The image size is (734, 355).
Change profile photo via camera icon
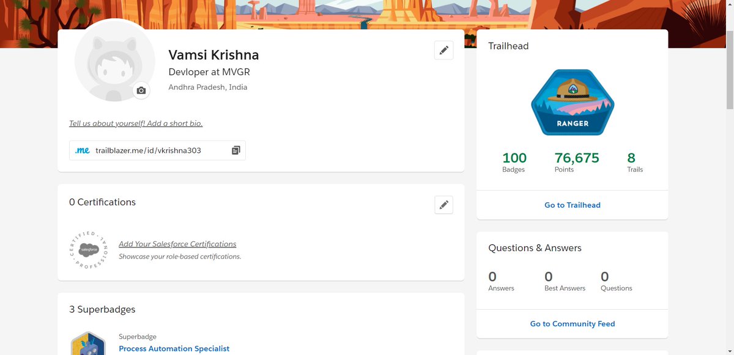pyautogui.click(x=141, y=90)
